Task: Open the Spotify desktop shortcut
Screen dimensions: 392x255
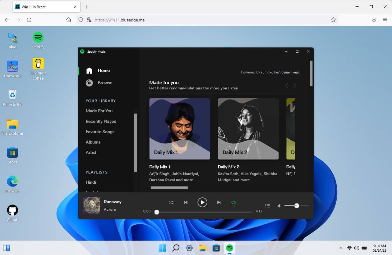Action: tap(38, 40)
